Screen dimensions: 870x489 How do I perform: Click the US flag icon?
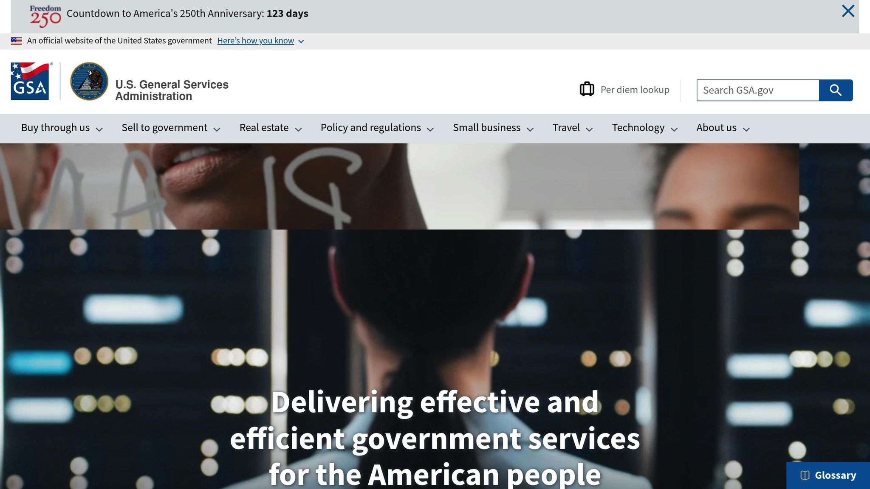(16, 41)
